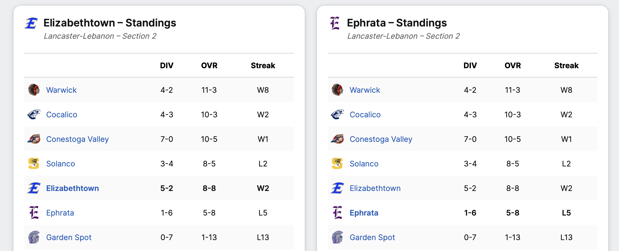
Task: Open bold Ephrata team link
Action: click(x=364, y=213)
